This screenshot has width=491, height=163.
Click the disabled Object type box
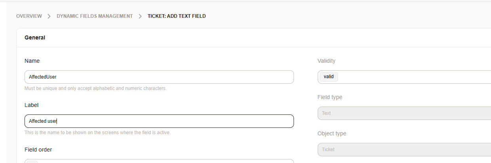(x=404, y=150)
